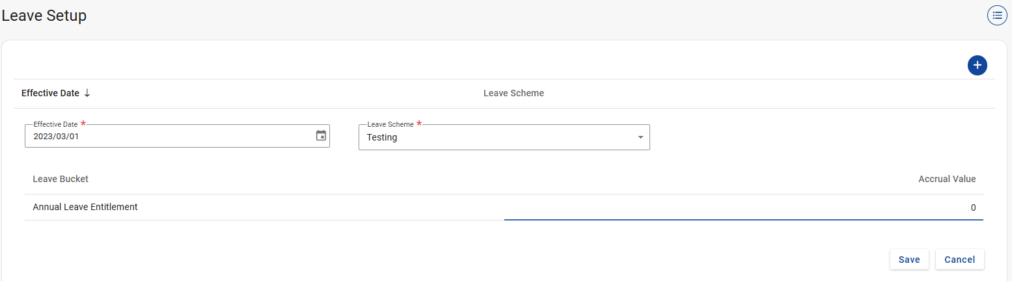Click the Leave Setup page title

coord(44,16)
